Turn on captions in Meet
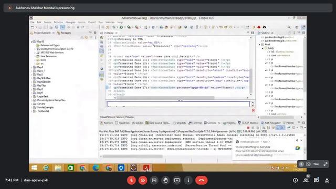Viewport: 336px width, 189px height. (154, 180)
